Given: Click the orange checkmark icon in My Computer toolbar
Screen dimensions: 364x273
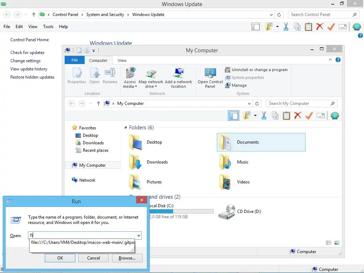Looking at the screenshot, I should [309, 116].
